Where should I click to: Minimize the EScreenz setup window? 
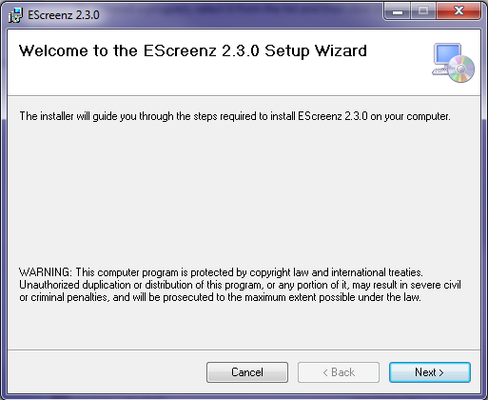[x=398, y=11]
